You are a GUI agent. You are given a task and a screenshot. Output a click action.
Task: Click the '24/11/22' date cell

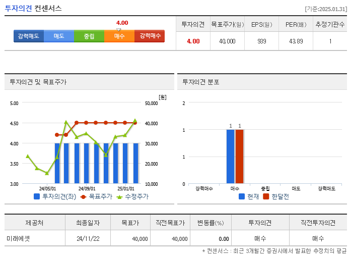88,239
